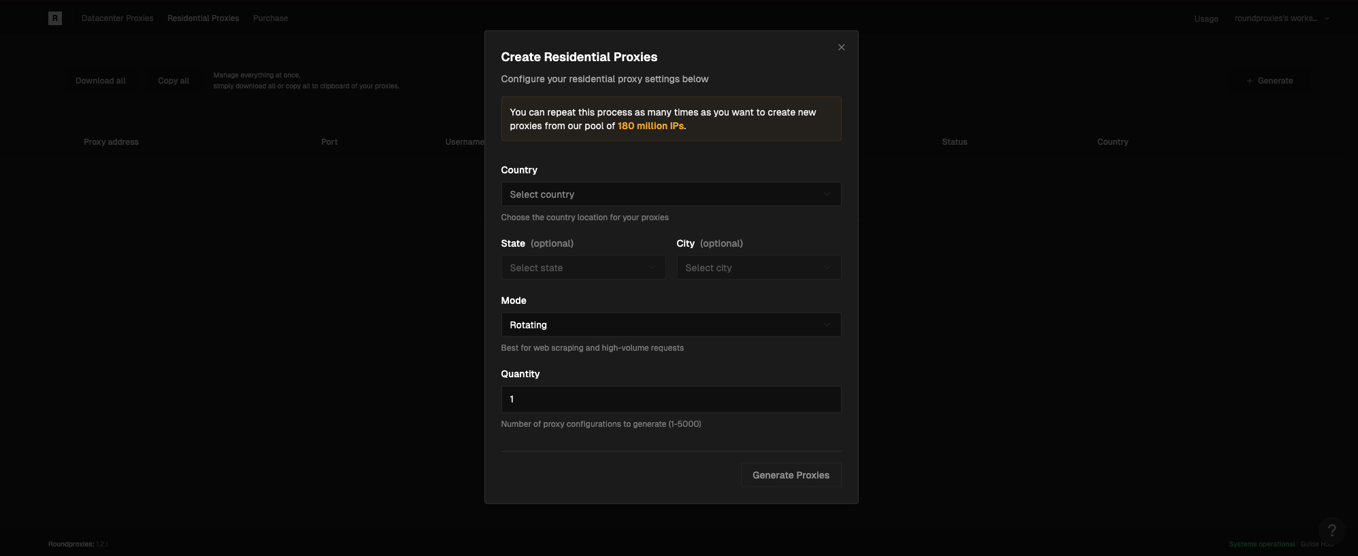This screenshot has height=556, width=1358.
Task: Click the Systems operational status link
Action: click(1262, 544)
